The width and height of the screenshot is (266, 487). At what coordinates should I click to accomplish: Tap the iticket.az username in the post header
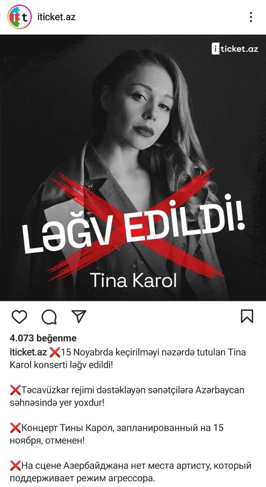(57, 17)
